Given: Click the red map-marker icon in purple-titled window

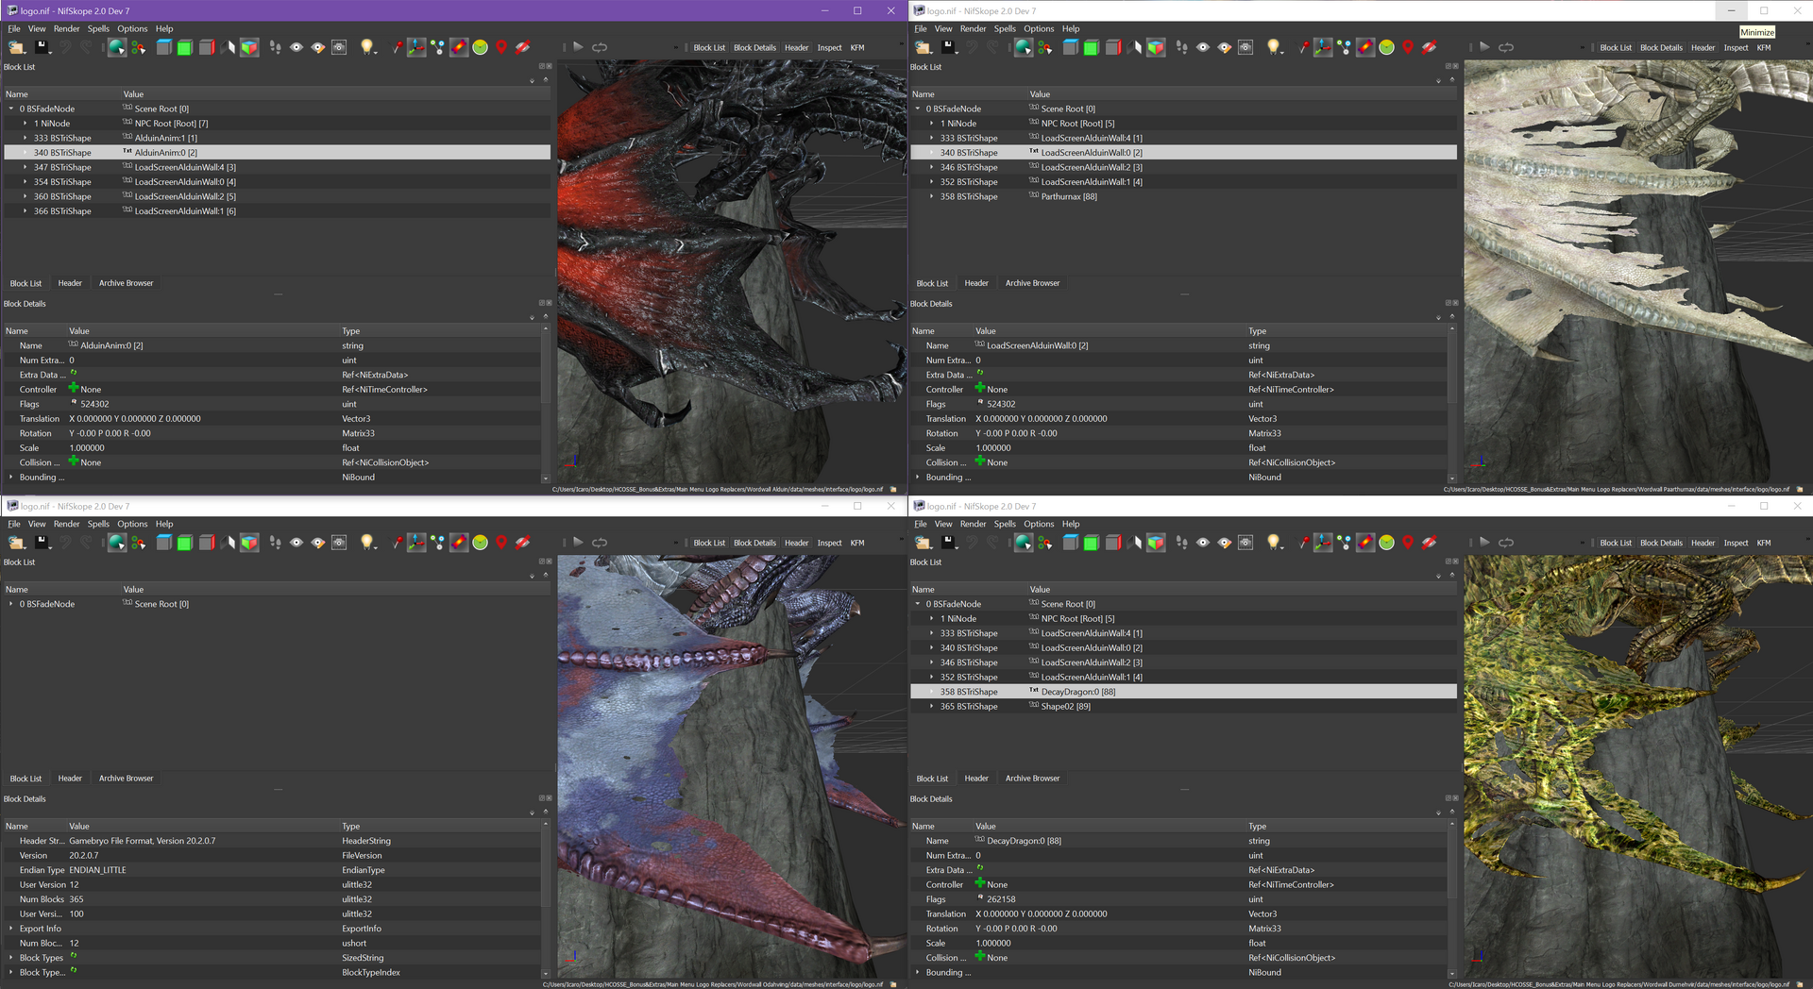Looking at the screenshot, I should [x=501, y=47].
